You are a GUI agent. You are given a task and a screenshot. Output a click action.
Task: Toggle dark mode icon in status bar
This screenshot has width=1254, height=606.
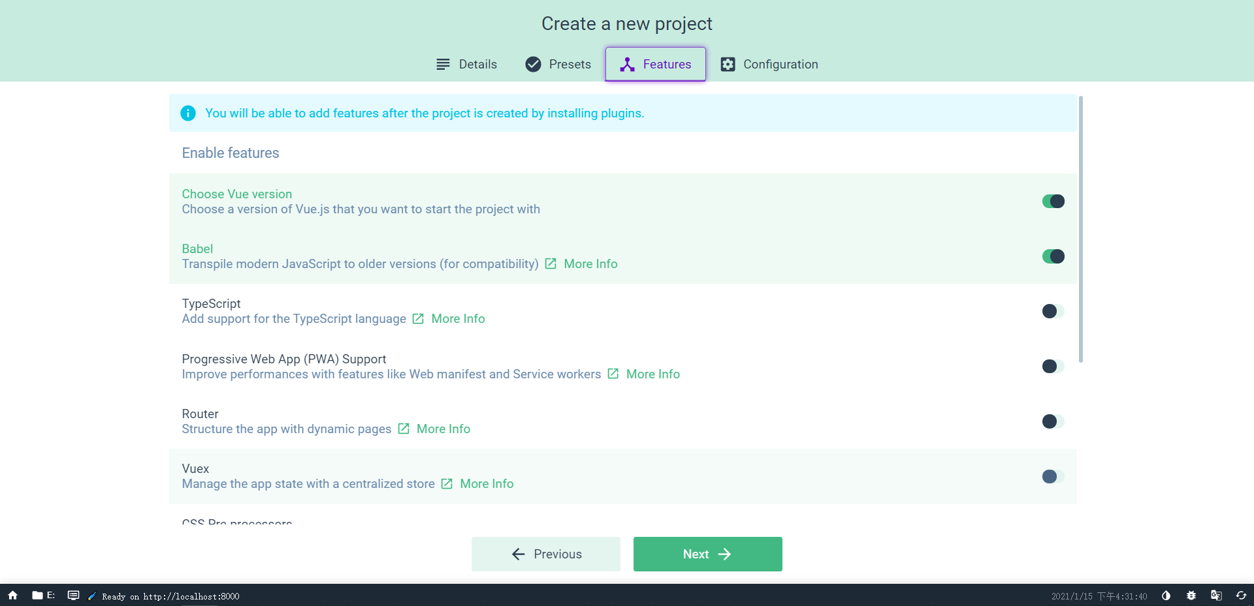pos(1166,596)
